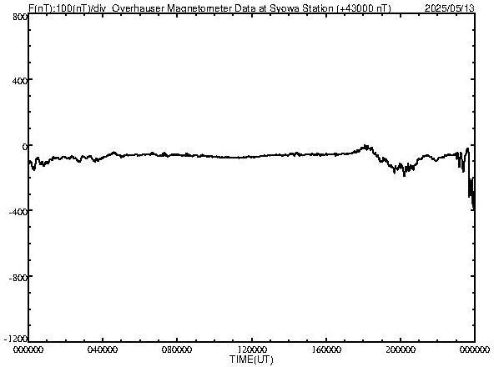Click the 040000 time axis label
The width and height of the screenshot is (494, 367).
pyautogui.click(x=103, y=349)
